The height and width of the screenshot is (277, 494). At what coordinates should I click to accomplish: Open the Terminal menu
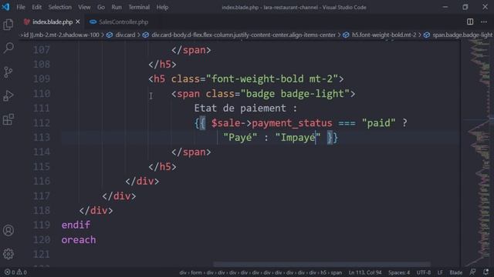(x=139, y=7)
